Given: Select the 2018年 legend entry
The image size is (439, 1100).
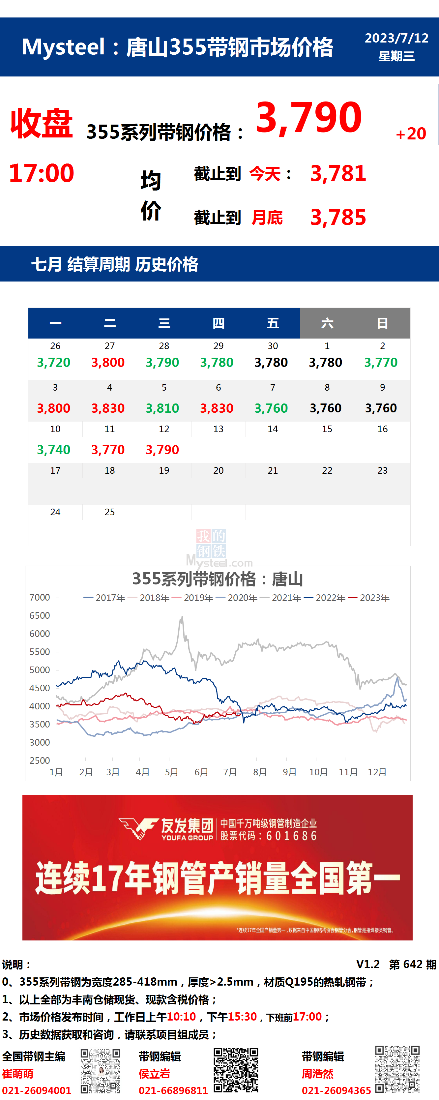Looking at the screenshot, I should [149, 598].
